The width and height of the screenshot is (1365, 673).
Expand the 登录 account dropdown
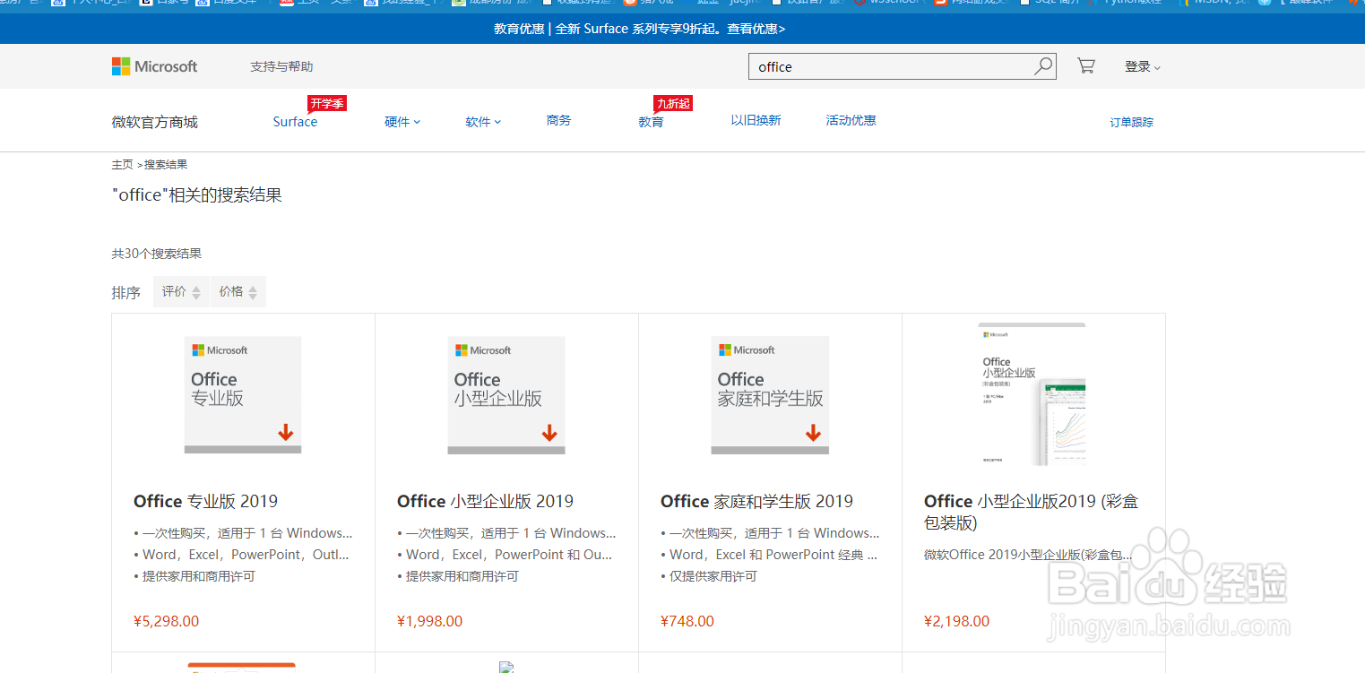coord(1142,66)
